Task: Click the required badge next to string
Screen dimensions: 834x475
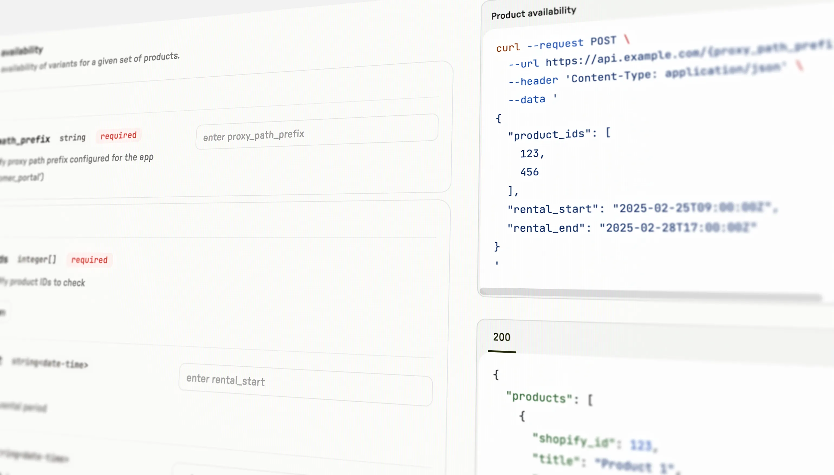Action: point(118,135)
